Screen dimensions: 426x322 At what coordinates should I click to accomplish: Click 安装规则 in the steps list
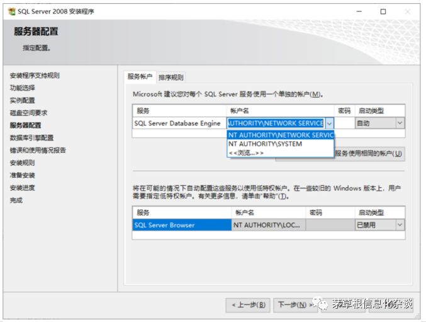22,163
